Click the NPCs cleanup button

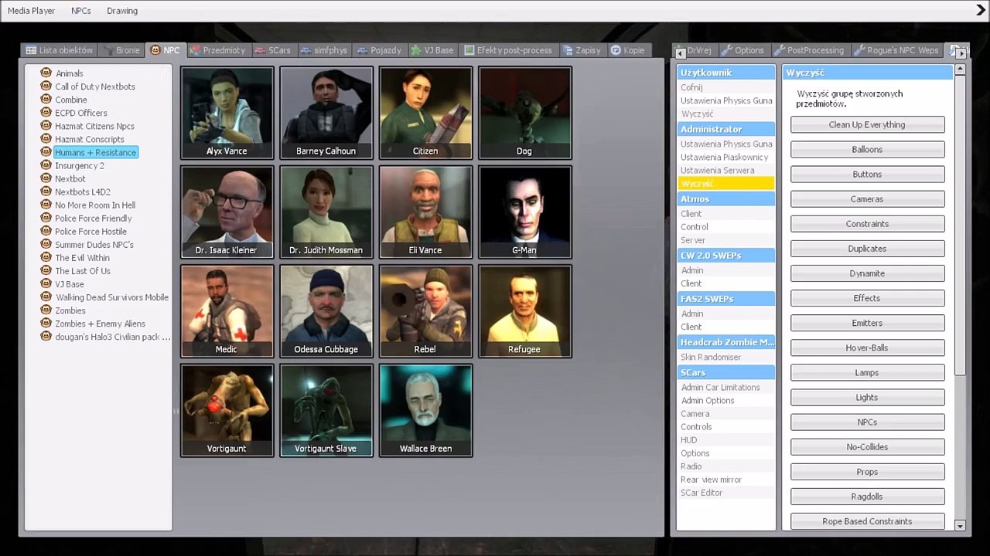pyautogui.click(x=867, y=422)
